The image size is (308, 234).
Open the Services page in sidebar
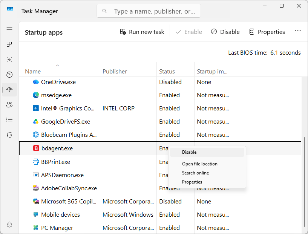(9, 135)
